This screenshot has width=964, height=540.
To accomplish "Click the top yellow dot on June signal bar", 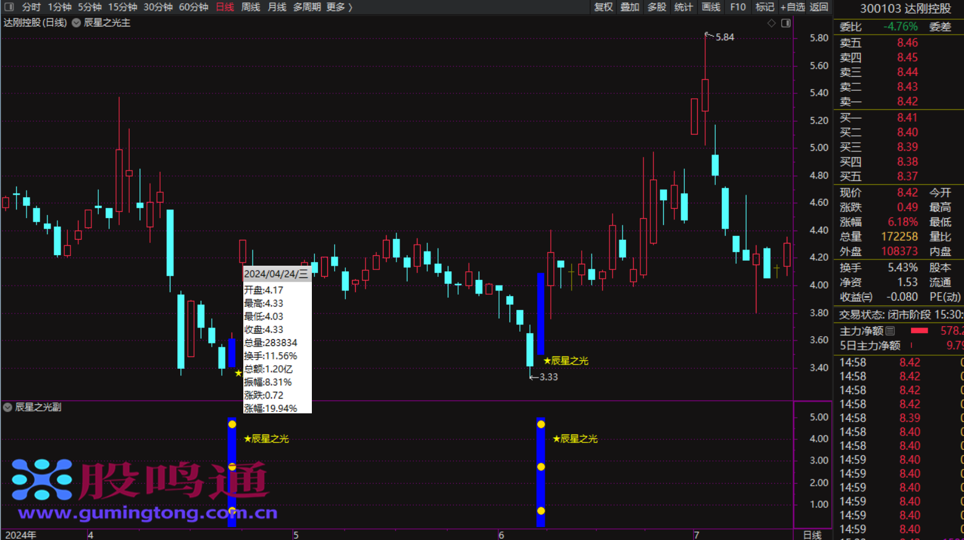I will (x=541, y=424).
